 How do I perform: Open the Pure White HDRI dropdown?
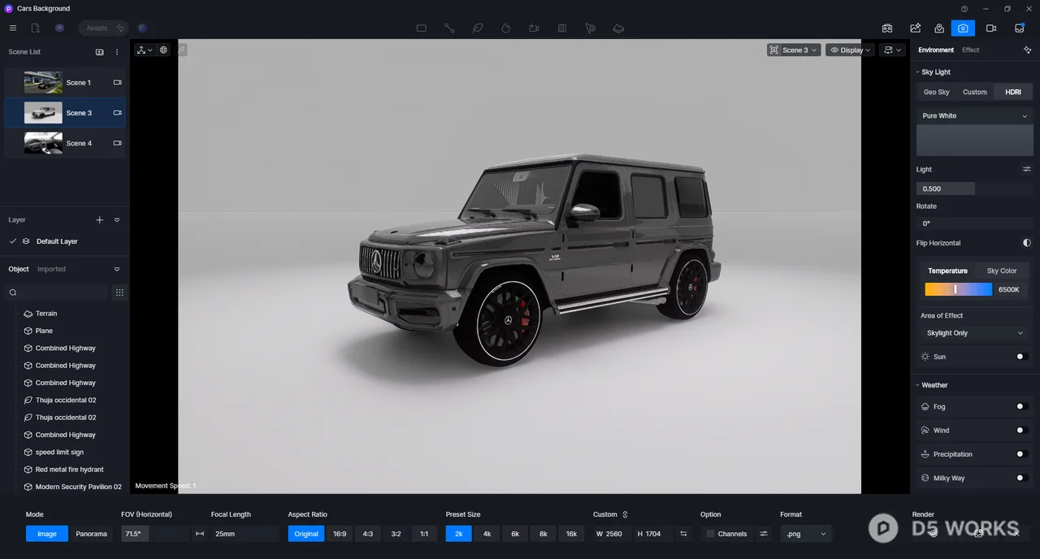(x=975, y=115)
